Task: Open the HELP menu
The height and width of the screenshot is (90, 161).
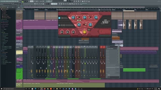Action: [18, 1]
